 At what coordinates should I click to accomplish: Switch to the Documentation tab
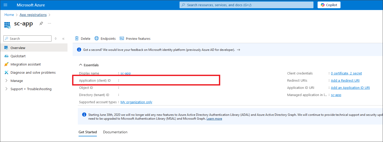click(115, 132)
